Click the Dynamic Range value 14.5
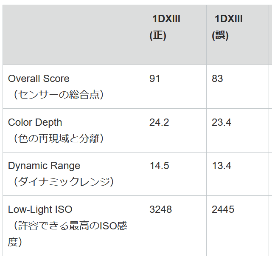The image size is (272, 257). (x=159, y=166)
